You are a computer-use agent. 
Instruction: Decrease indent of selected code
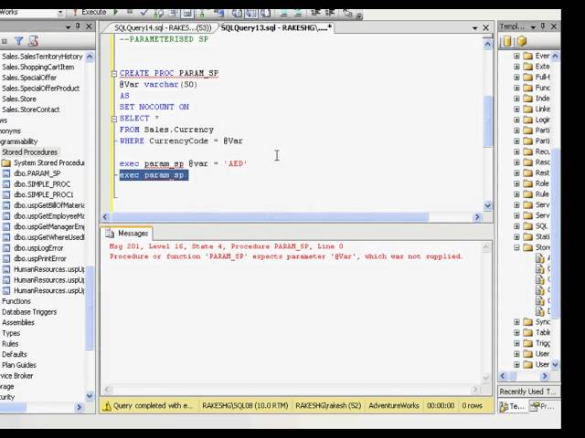click(315, 13)
